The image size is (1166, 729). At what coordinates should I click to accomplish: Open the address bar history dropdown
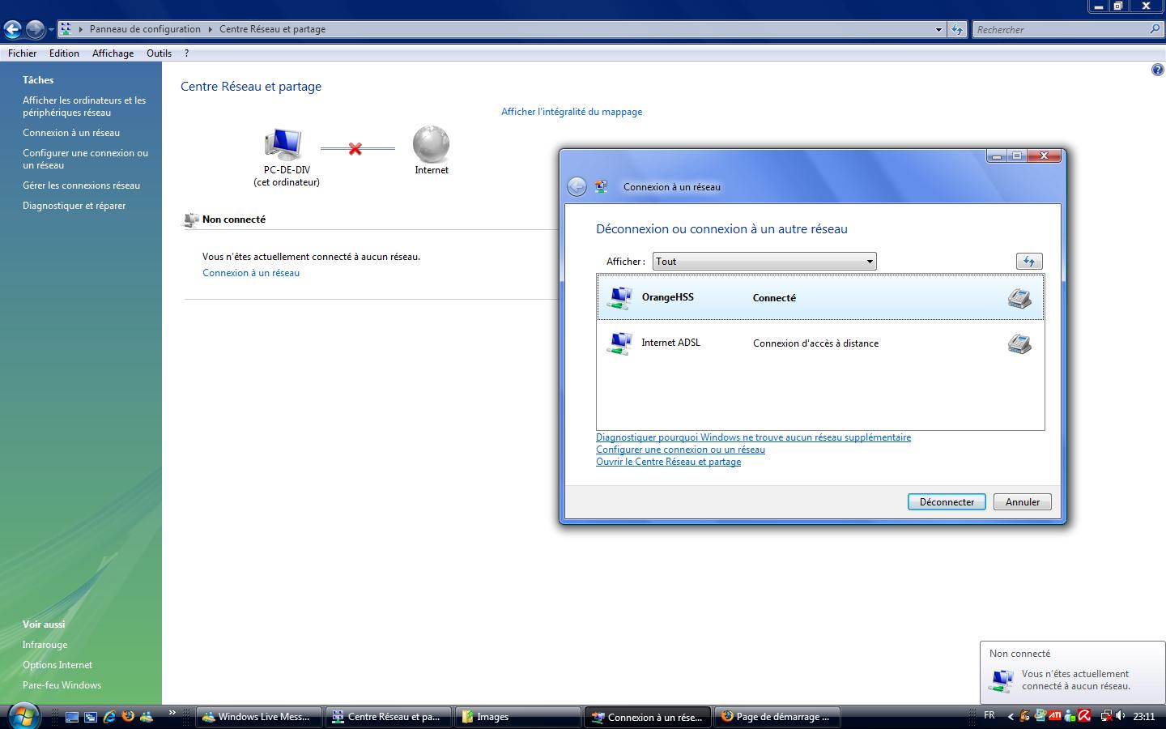[x=938, y=29]
